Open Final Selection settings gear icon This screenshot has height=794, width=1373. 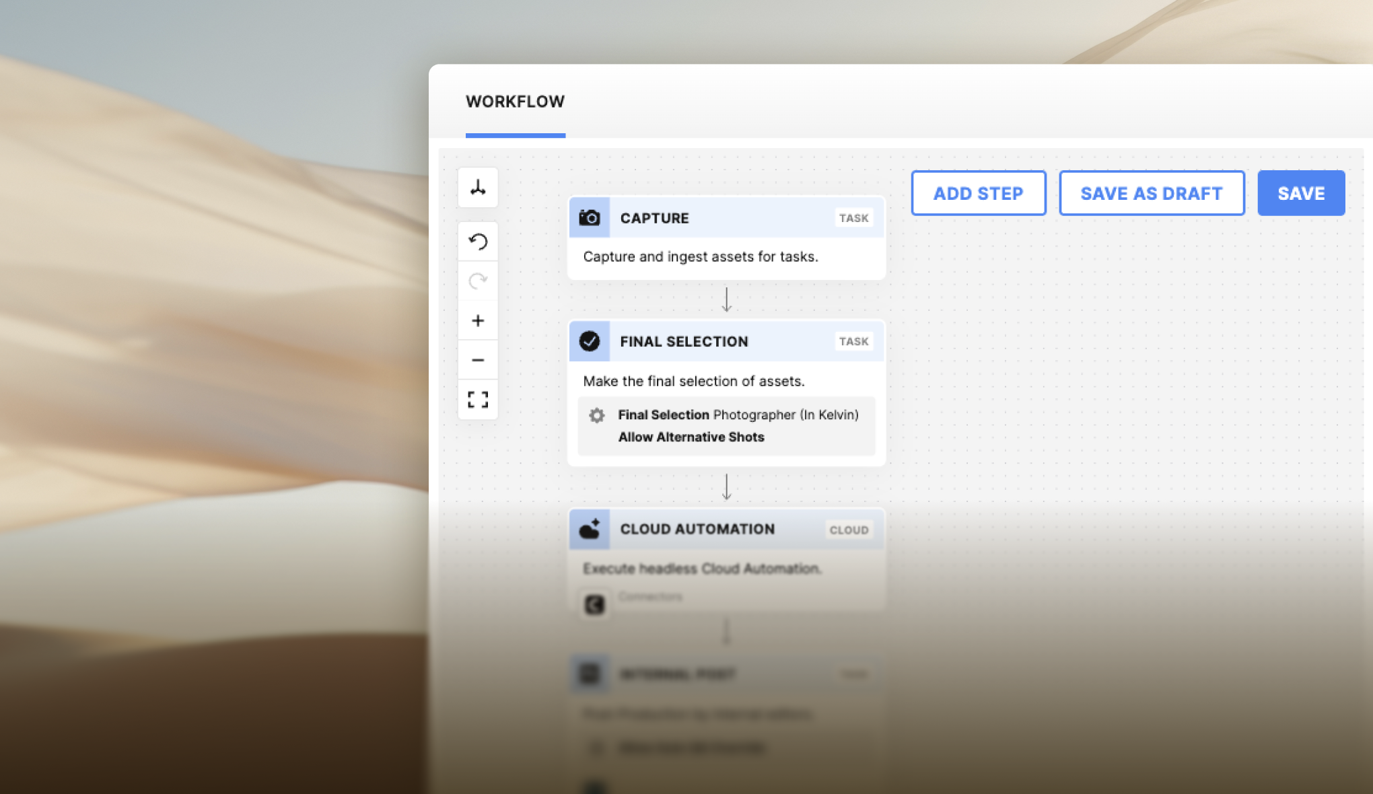click(x=596, y=415)
